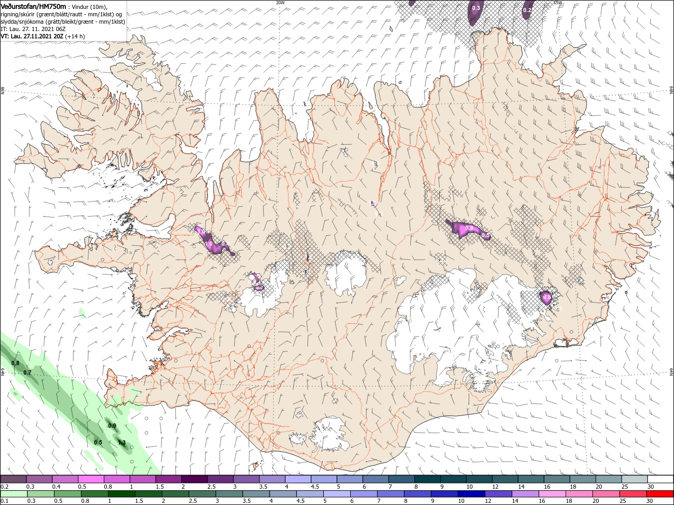The width and height of the screenshot is (674, 505).
Task: Click the 0.3 snow value north of Iceland
Action: click(476, 8)
